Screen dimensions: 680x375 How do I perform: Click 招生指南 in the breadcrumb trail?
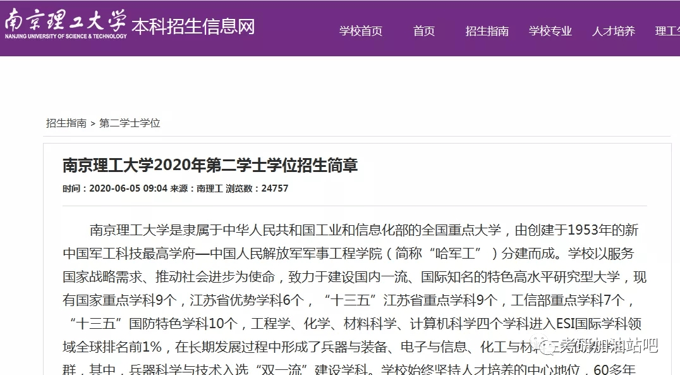[x=66, y=123]
